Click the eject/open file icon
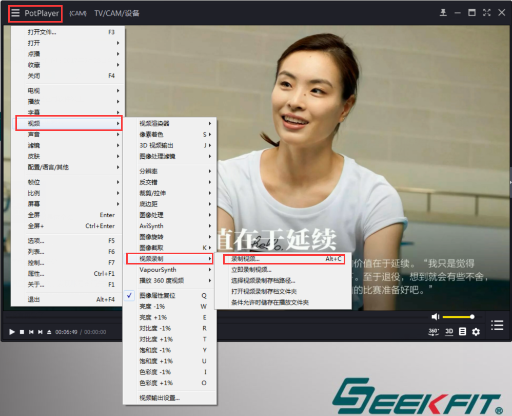 pyautogui.click(x=49, y=332)
